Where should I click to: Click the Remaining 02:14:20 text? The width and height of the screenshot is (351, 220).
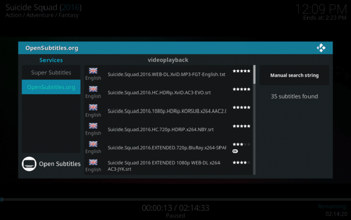332,210
